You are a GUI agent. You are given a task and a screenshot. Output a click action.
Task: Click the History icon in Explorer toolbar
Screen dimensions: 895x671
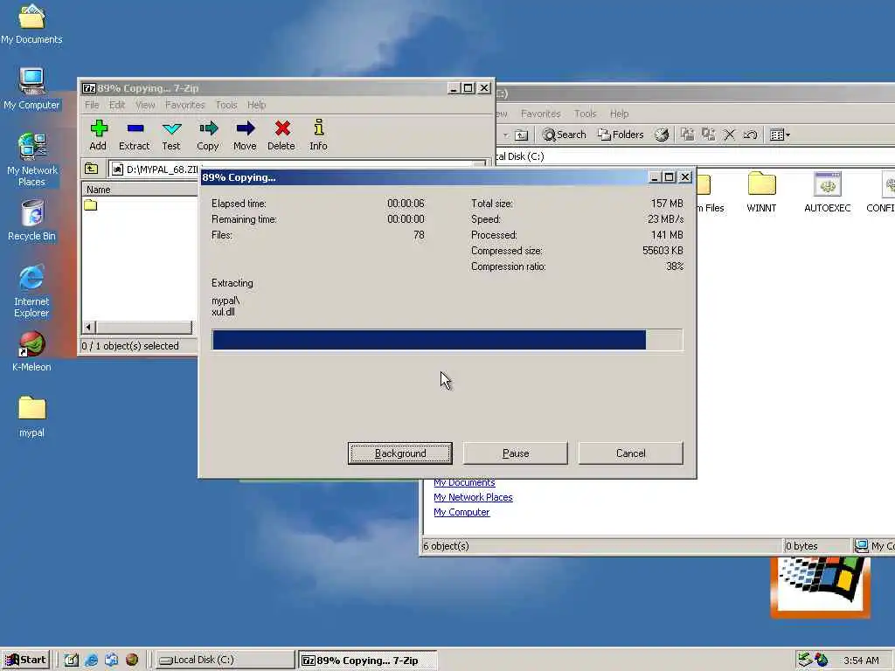662,135
